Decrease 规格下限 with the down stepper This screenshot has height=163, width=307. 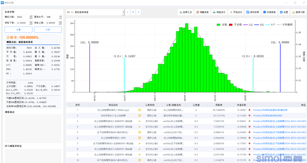(x=31, y=24)
